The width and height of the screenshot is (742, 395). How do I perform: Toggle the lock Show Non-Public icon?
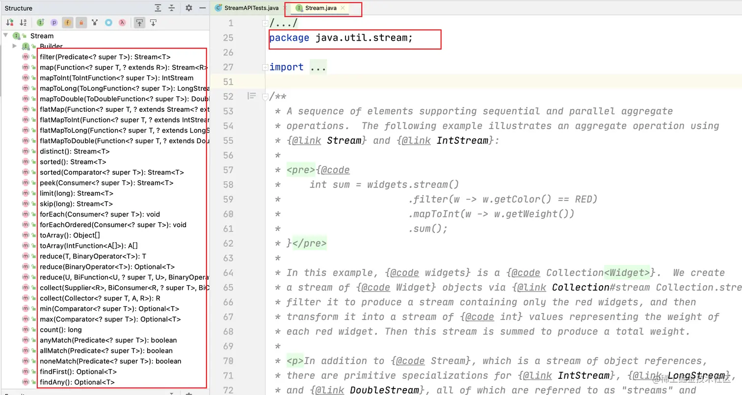click(81, 23)
